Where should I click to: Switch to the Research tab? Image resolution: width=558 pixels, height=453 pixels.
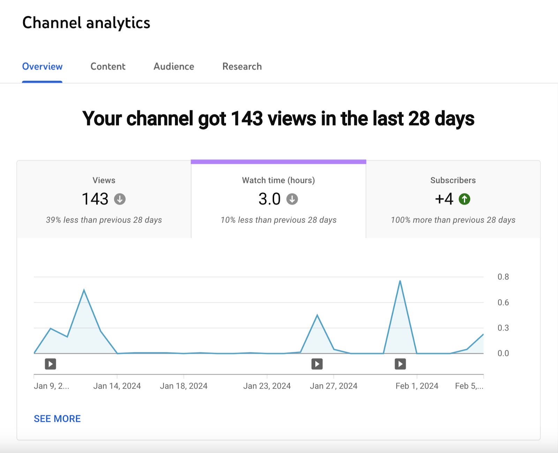click(x=242, y=66)
